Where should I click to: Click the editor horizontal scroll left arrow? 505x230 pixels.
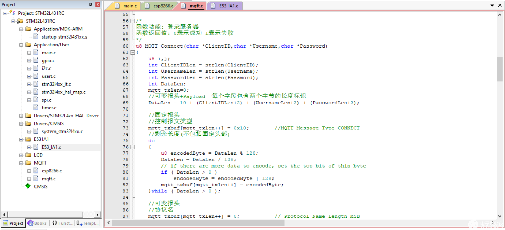tap(109, 223)
